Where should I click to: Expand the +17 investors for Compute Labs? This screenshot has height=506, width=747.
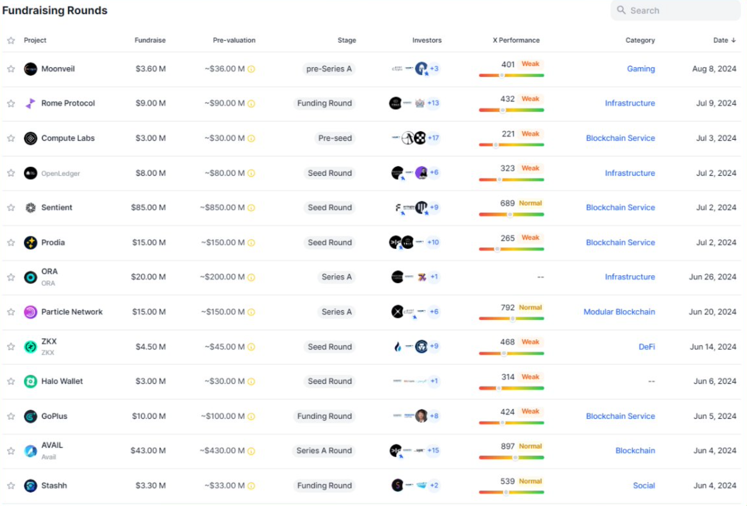433,138
